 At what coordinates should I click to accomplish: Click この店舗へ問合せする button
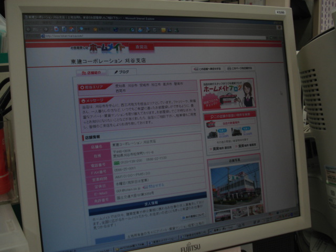[207, 69]
